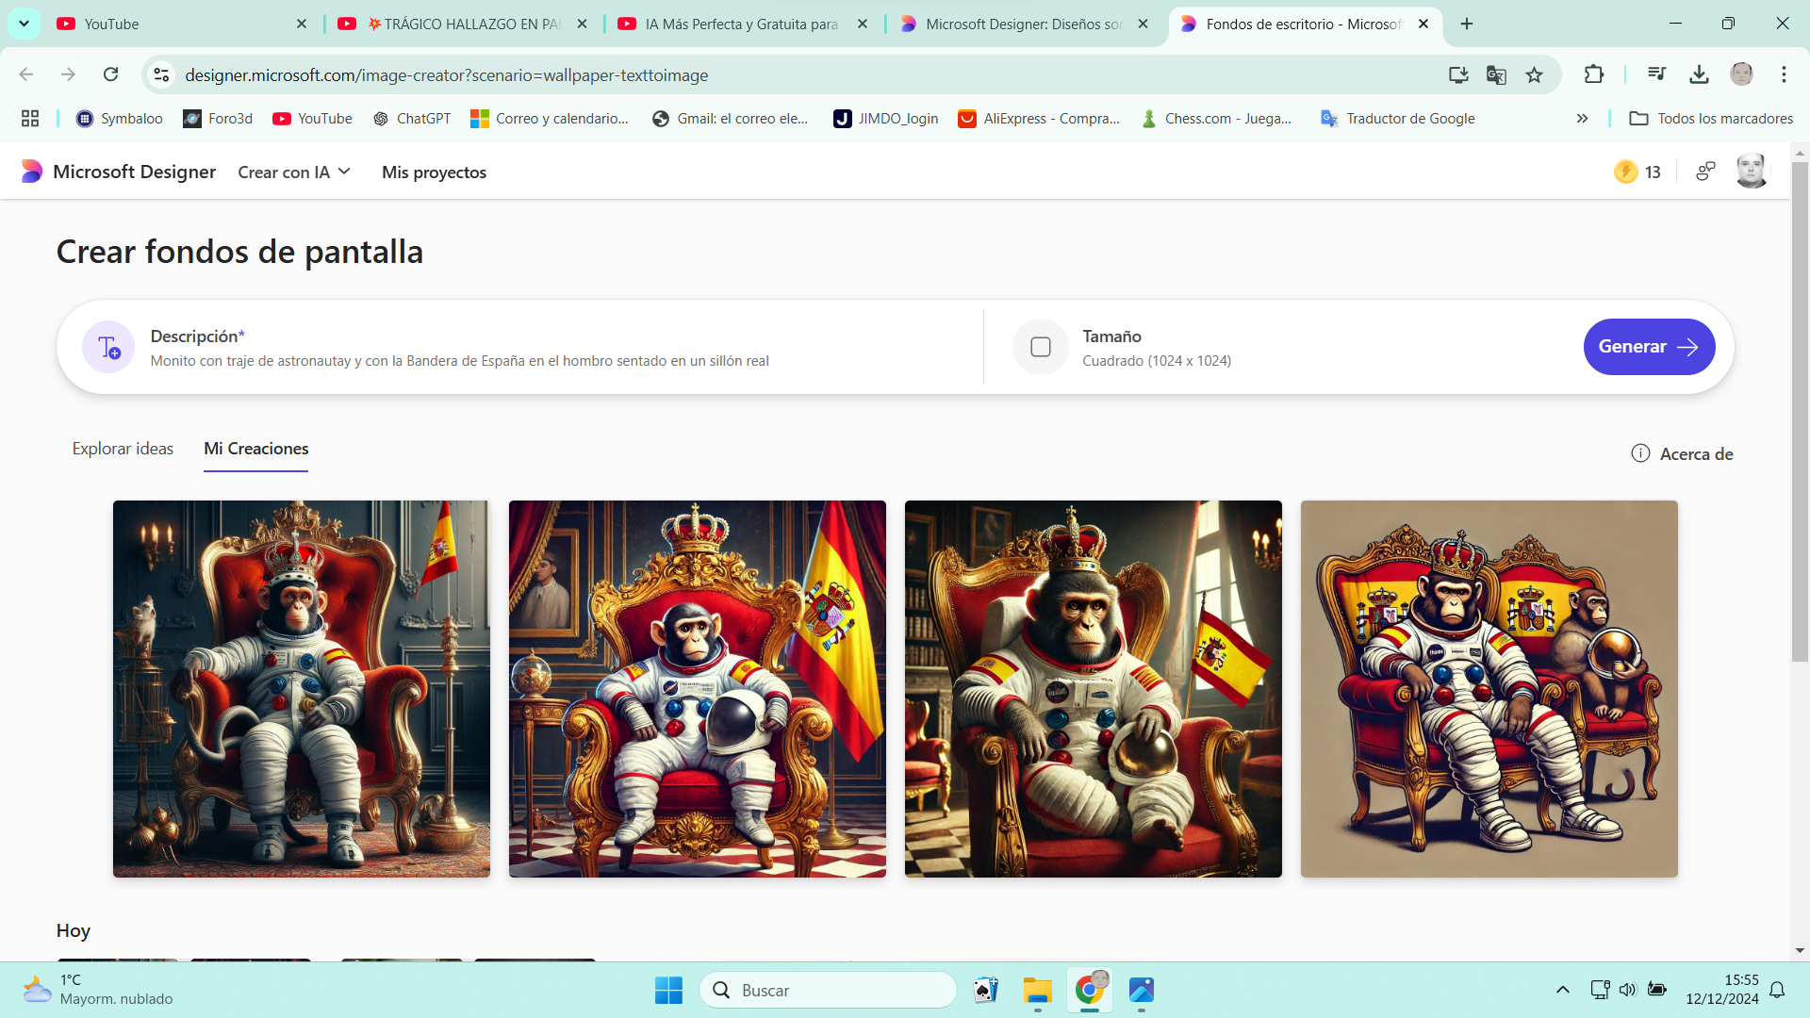Click the Windows Start button in taskbar
This screenshot has height=1018, width=1810.
coord(668,990)
